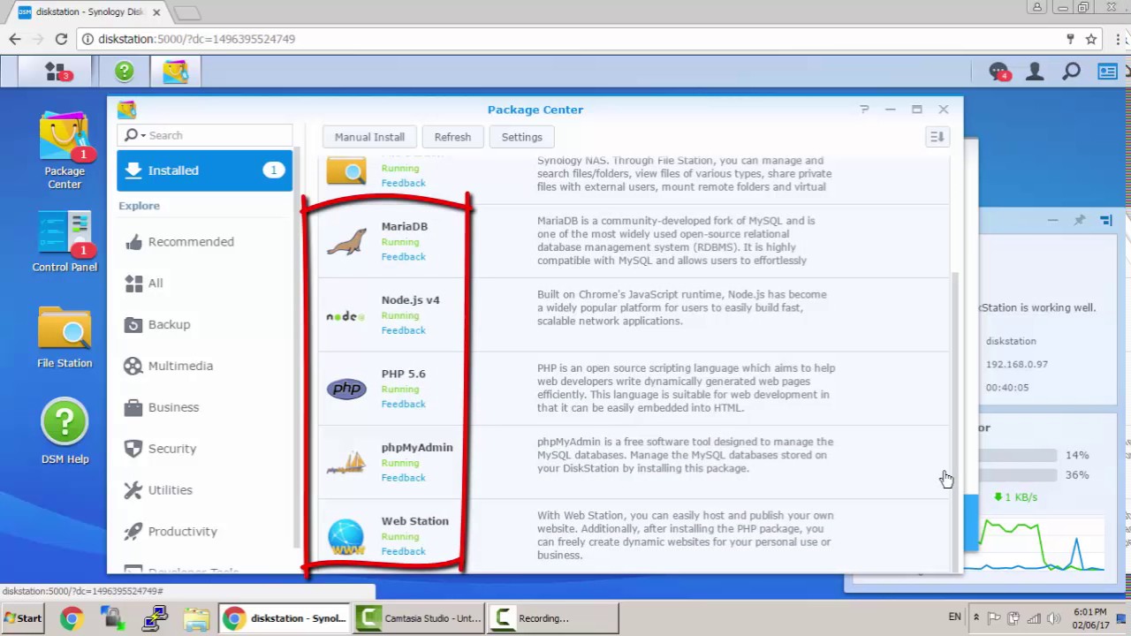Click the MariaDB package name
Viewport: 1131px width, 636px height.
pyautogui.click(x=404, y=226)
